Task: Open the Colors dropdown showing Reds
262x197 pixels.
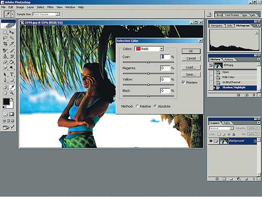Action: (149, 49)
